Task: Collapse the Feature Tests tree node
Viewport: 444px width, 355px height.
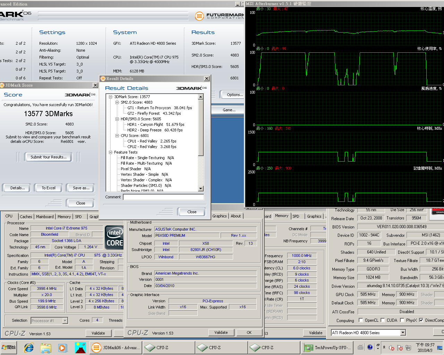Action: (111, 152)
